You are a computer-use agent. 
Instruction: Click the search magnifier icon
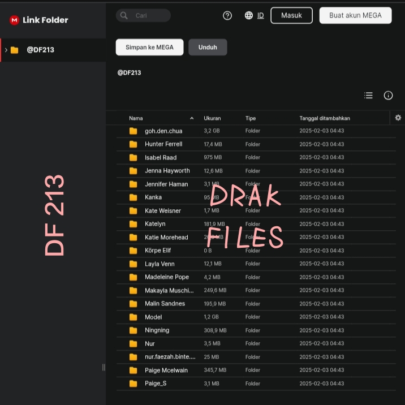[124, 15]
